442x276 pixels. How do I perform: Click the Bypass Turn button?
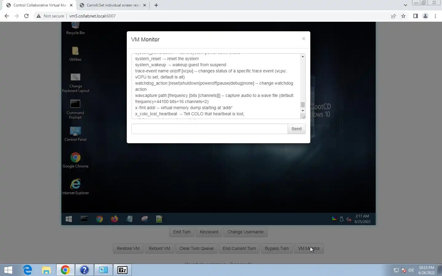coord(277,248)
